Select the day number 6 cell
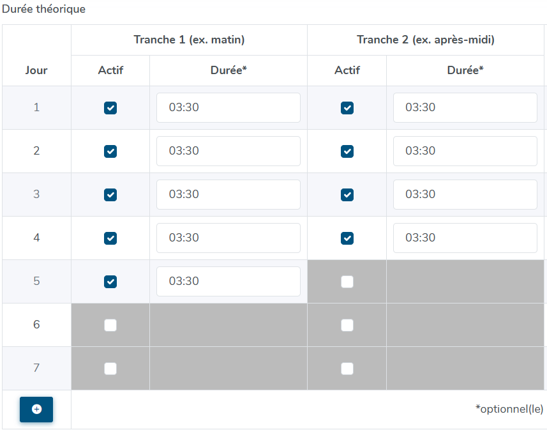547x430 pixels. 36,325
